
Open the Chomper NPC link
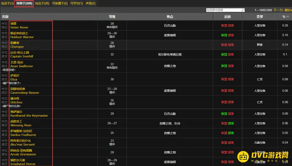pos(17,47)
